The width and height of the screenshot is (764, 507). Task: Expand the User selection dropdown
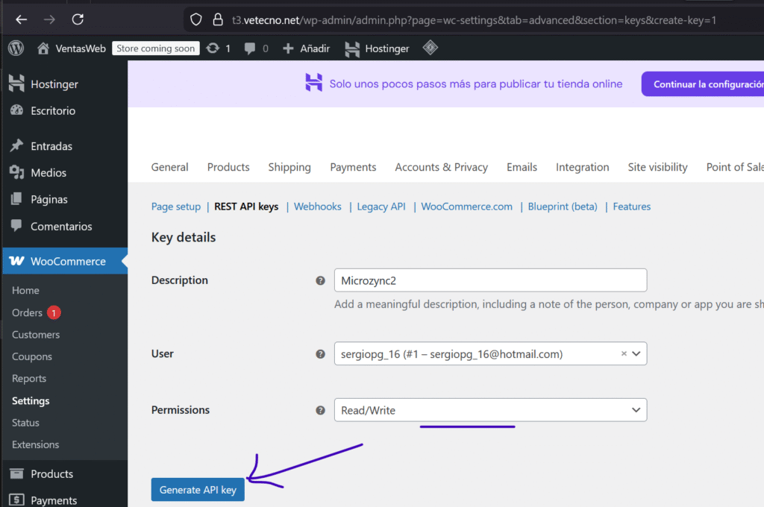[x=636, y=354]
